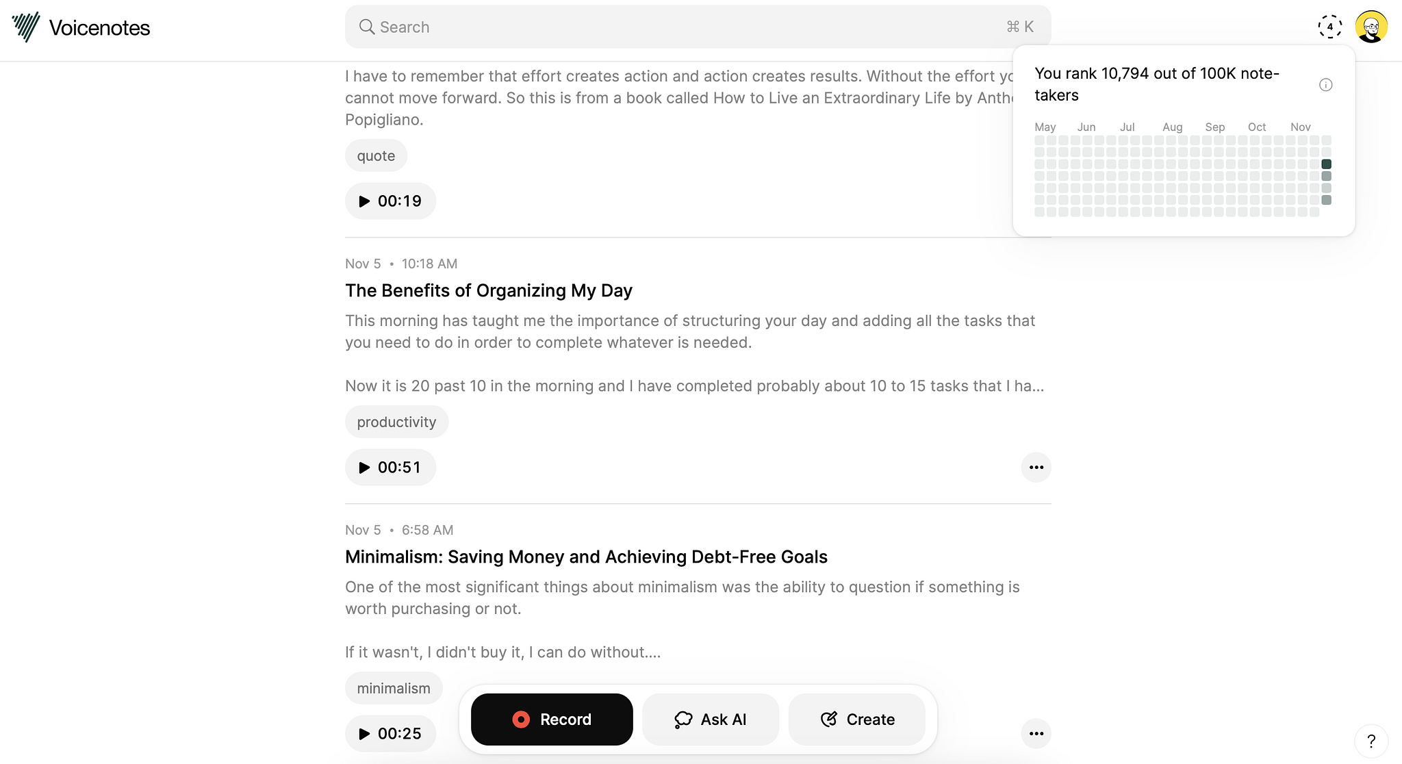
Task: Select the quote tag filter
Action: (375, 154)
